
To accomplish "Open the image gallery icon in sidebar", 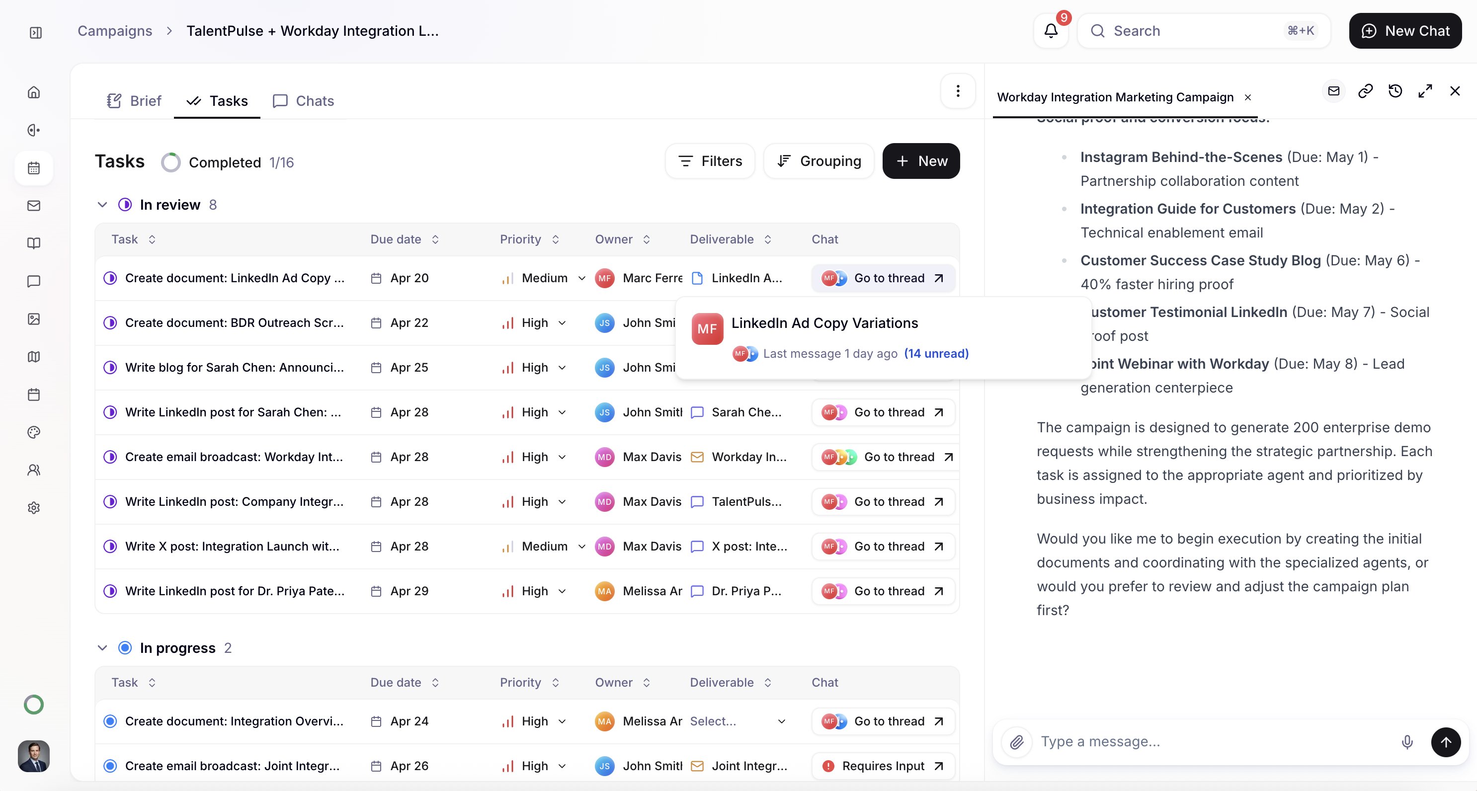I will tap(34, 319).
